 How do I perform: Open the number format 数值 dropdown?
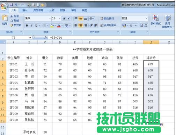pyautogui.click(x=146, y=18)
